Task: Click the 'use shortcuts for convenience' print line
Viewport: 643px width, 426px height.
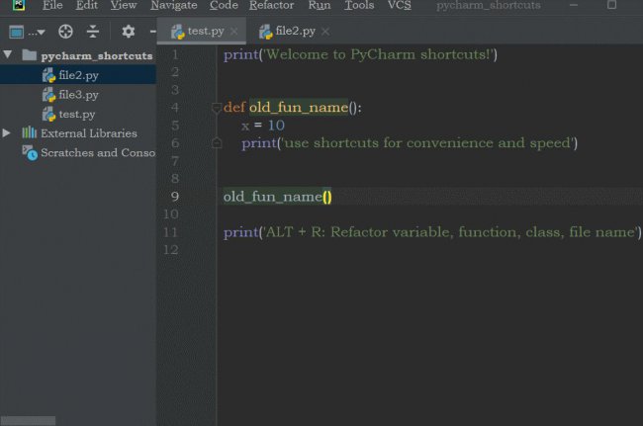Action: coord(410,143)
